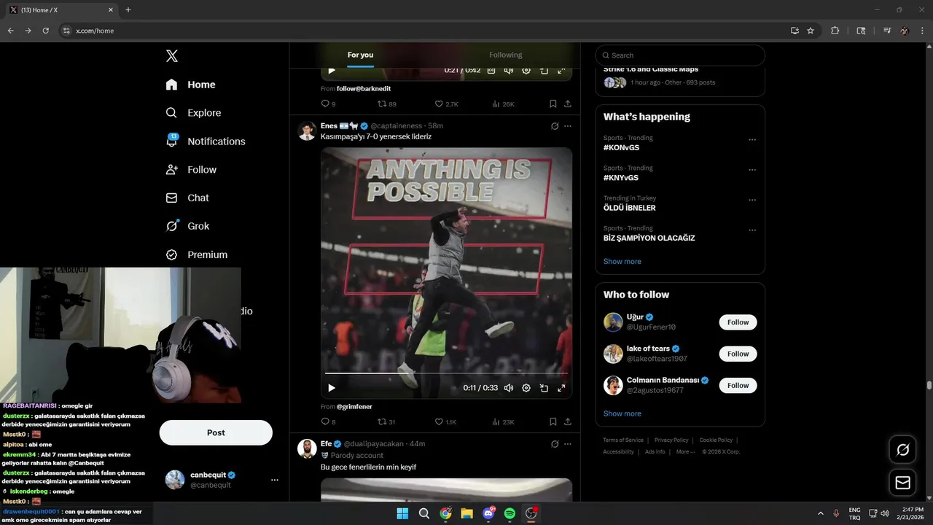Like the top post with 2.7K likes

click(446, 104)
